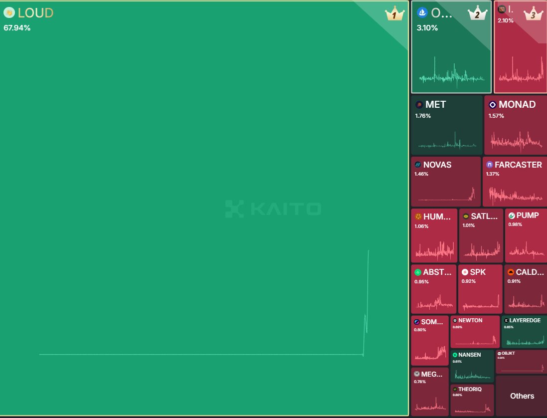The height and width of the screenshot is (418, 547).
Task: Click the NANSEN green logo icon
Action: tap(455, 355)
